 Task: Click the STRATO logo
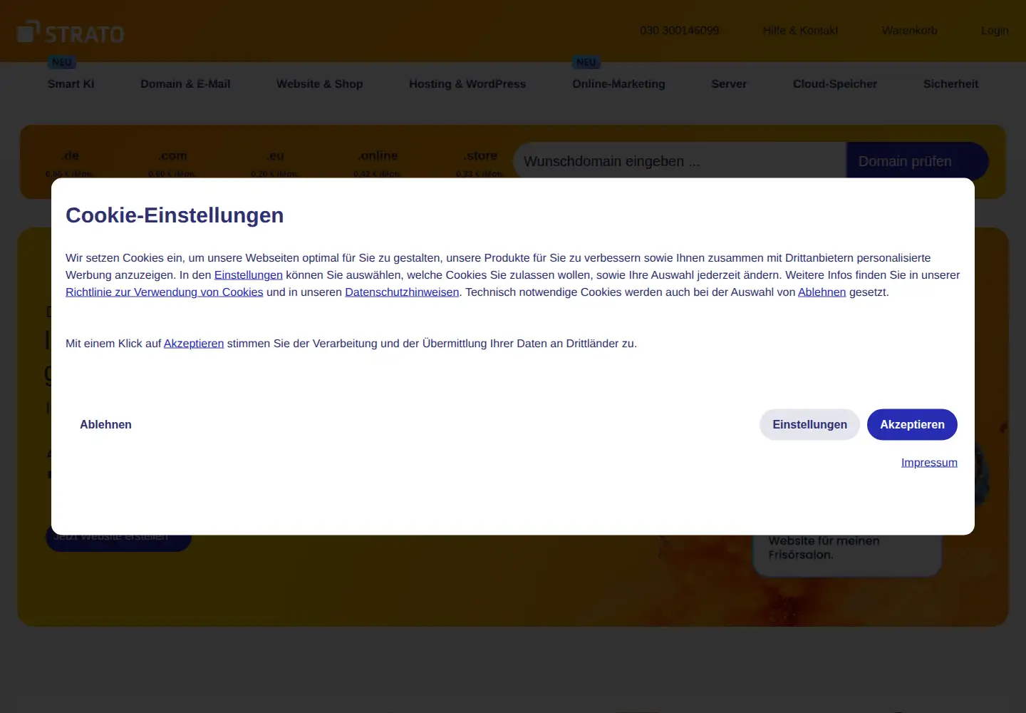point(71,32)
